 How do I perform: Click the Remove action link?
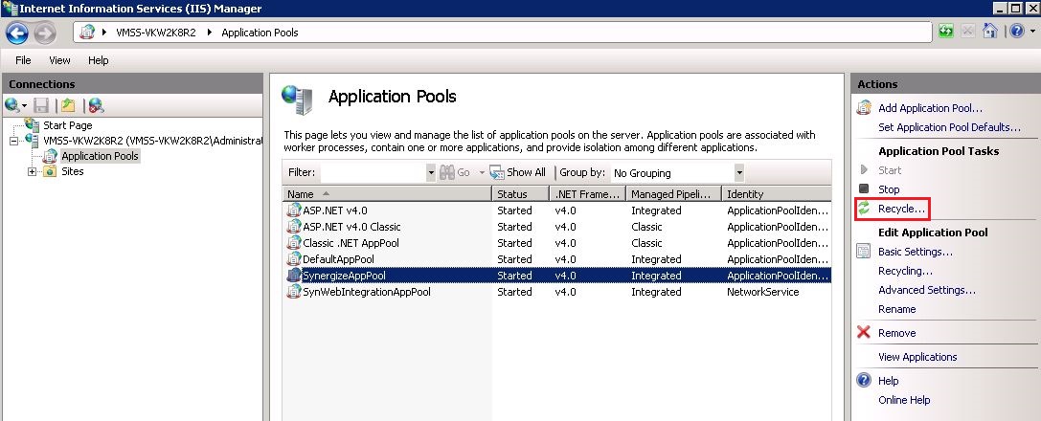pyautogui.click(x=897, y=333)
